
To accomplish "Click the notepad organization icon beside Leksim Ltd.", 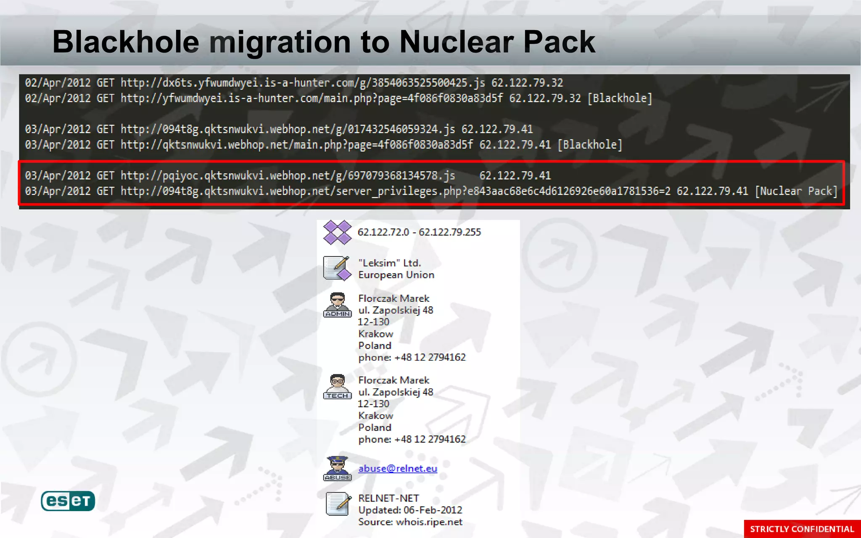I will 337,268.
